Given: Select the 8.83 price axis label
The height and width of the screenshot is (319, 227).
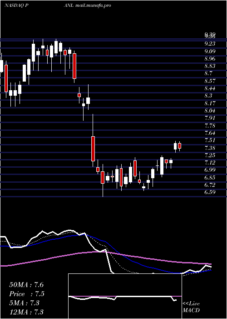Looking at the screenshot, I should click(210, 66).
